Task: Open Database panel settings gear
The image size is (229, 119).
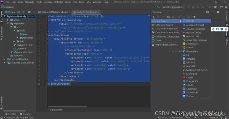Action: coord(218,12)
